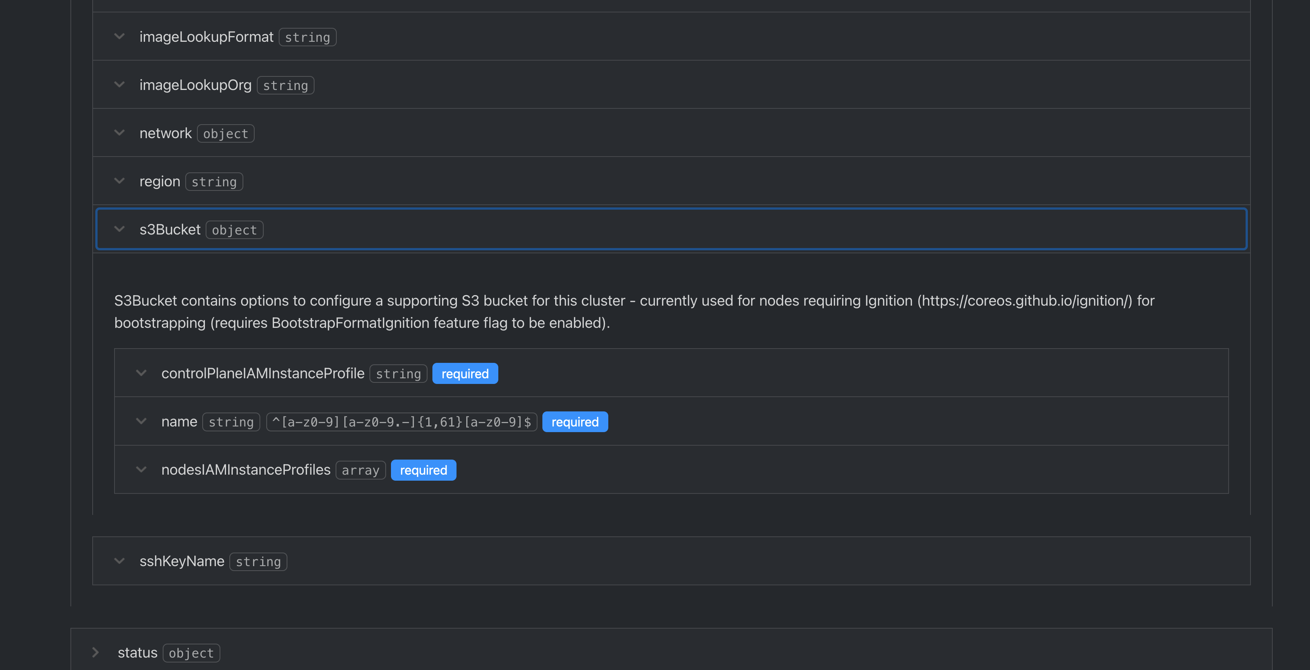Click required badge on nodesIAMInstanceProfiles

point(423,470)
